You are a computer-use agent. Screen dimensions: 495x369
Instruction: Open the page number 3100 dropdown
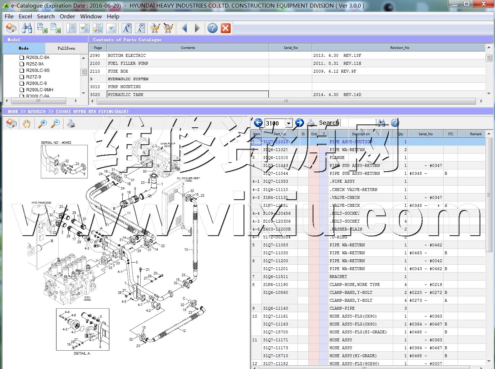tap(289, 123)
